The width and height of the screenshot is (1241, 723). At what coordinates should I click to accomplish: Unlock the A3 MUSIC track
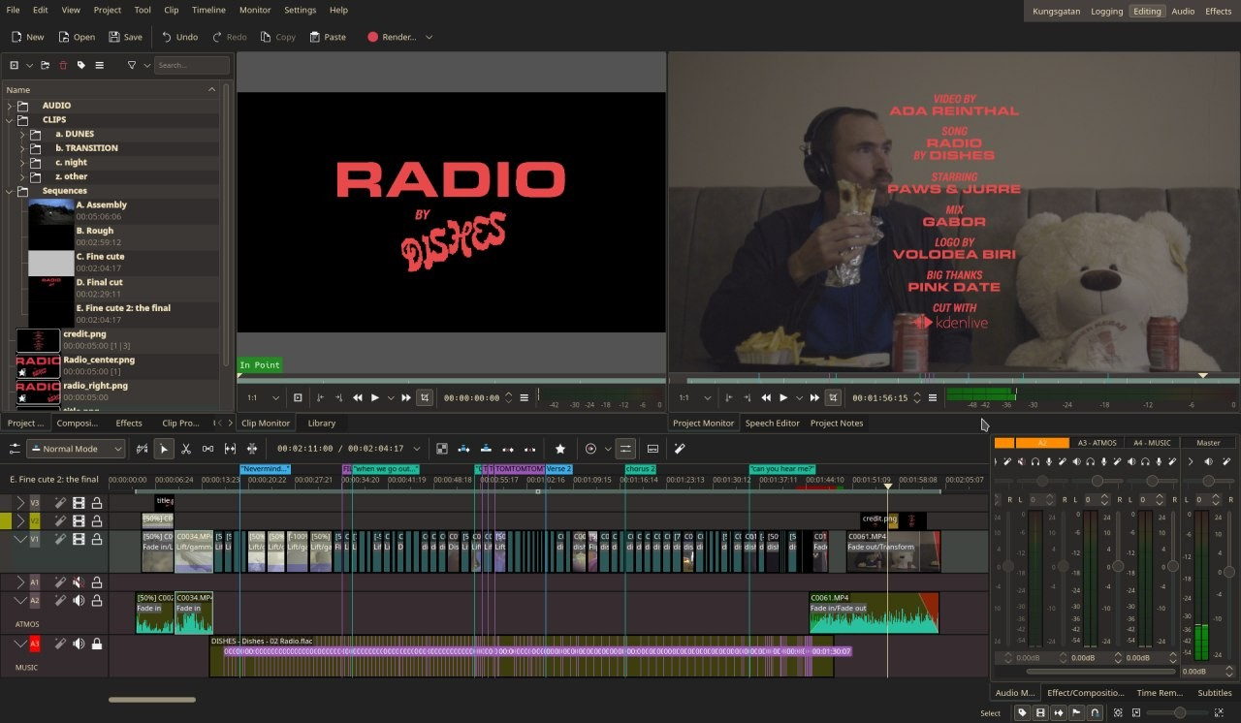coord(97,644)
